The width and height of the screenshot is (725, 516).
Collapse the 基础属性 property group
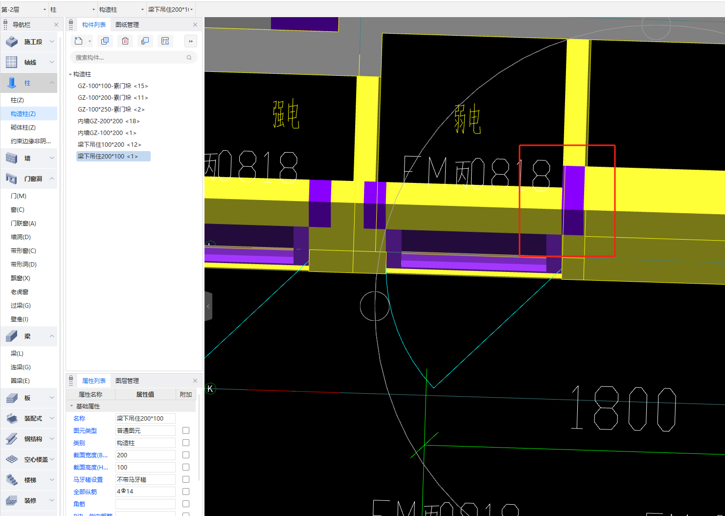[71, 406]
